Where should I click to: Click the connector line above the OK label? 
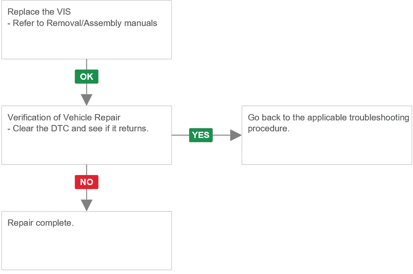point(86,64)
